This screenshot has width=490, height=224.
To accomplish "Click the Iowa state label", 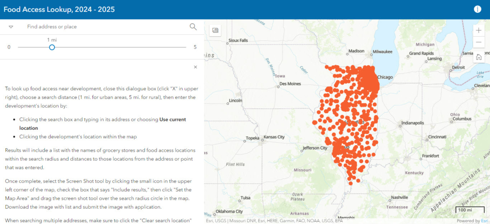I will coord(280,76).
